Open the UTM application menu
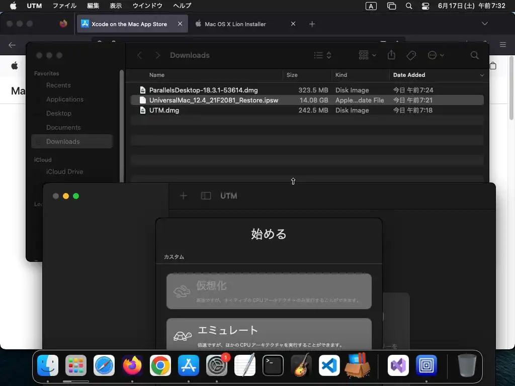Image resolution: width=515 pixels, height=386 pixels. pyautogui.click(x=34, y=6)
